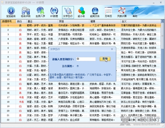Click 铁石心发达运具备 meaning cell
Viewport: 165px width, 128px height.
point(140,102)
